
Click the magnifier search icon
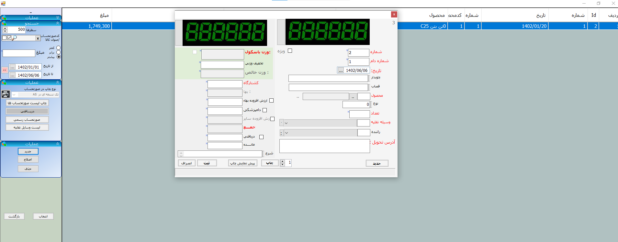(14, 38)
